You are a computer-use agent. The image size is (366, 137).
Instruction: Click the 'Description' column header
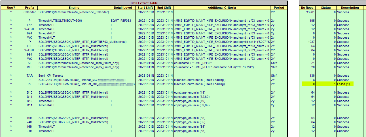[350, 8]
